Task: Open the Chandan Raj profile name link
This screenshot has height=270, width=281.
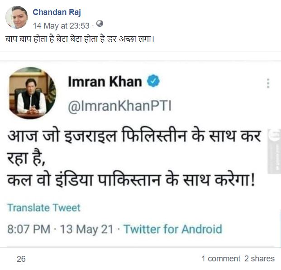Action: (x=56, y=12)
